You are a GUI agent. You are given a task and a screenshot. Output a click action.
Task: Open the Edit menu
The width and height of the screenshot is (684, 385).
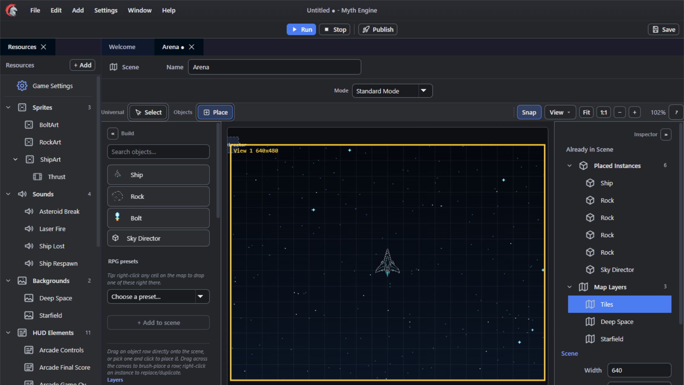click(56, 10)
